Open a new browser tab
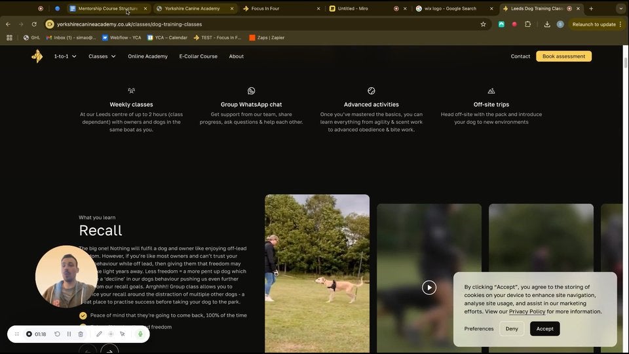This screenshot has width=629, height=354. coord(591,9)
